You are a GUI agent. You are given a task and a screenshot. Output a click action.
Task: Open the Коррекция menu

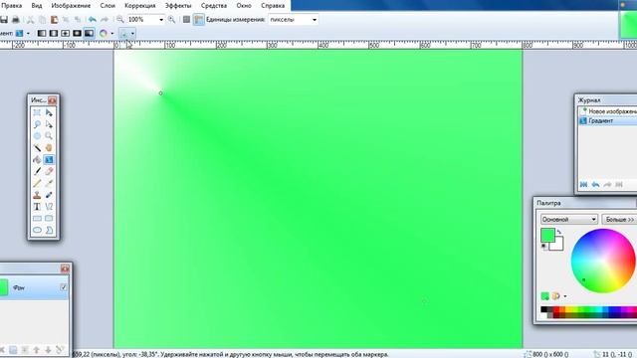pos(139,6)
